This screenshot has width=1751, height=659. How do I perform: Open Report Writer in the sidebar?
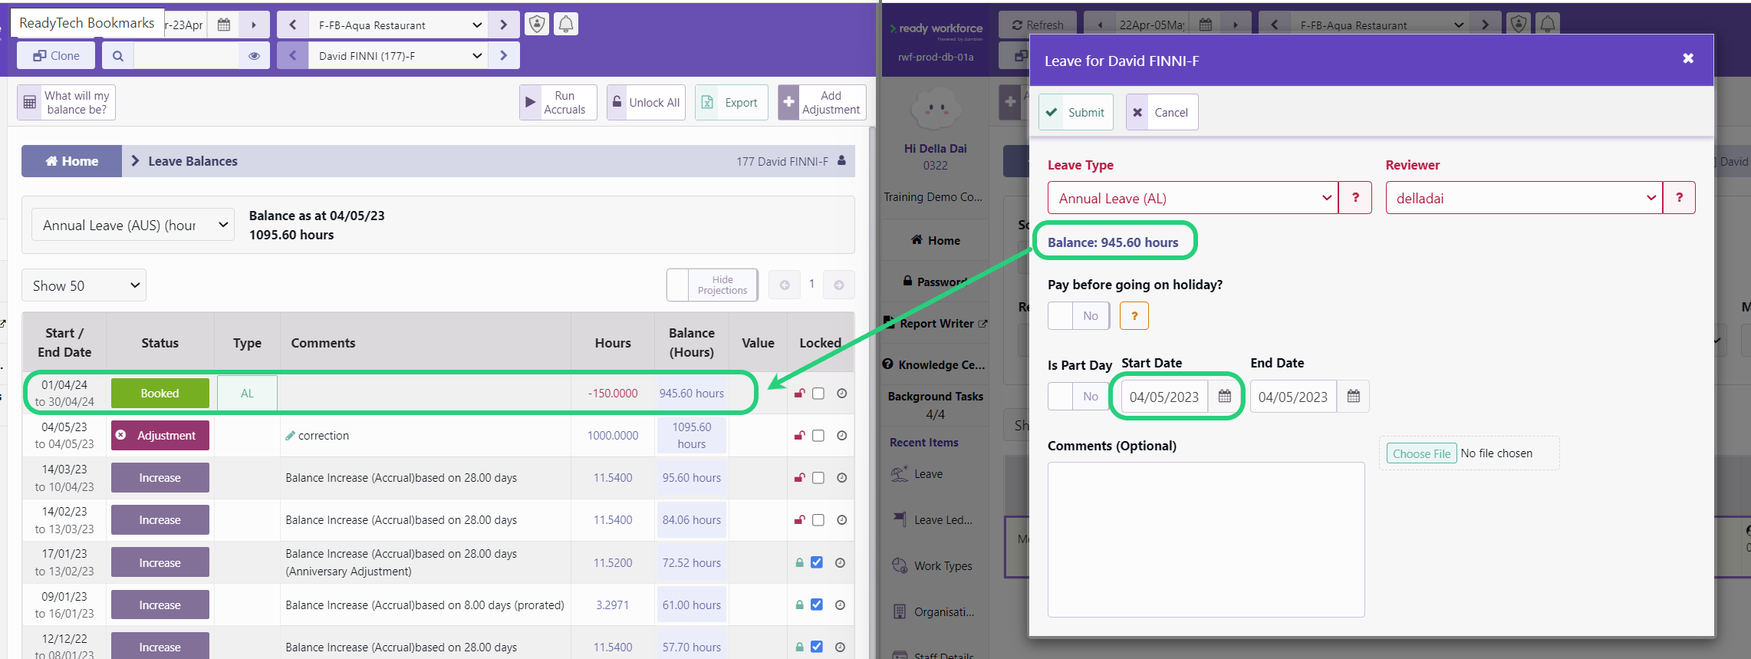(936, 324)
